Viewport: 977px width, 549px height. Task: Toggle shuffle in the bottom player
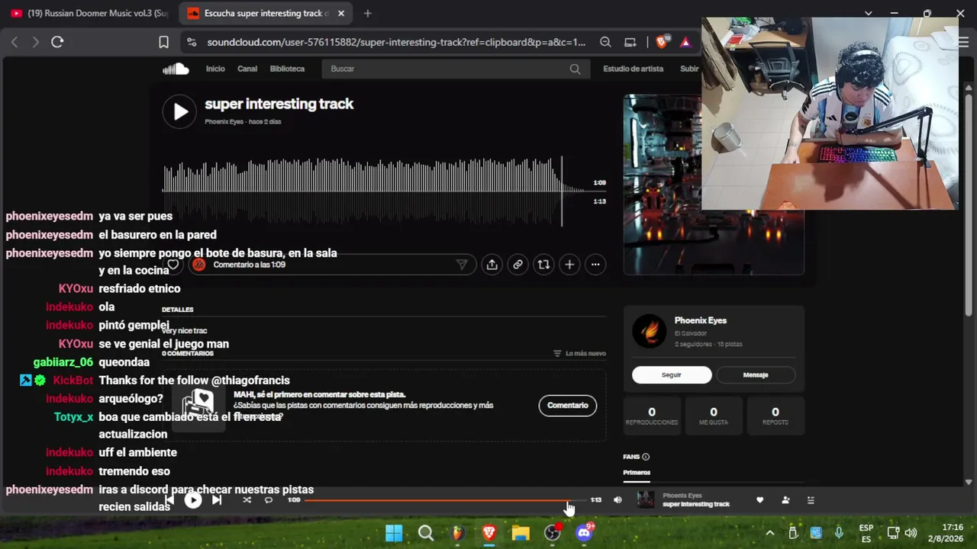coord(247,500)
